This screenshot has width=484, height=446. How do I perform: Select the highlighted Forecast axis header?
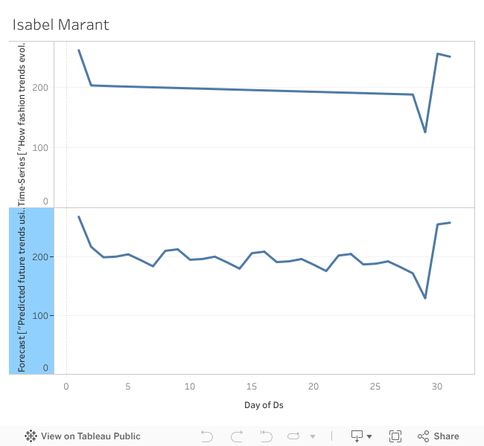tap(31, 291)
